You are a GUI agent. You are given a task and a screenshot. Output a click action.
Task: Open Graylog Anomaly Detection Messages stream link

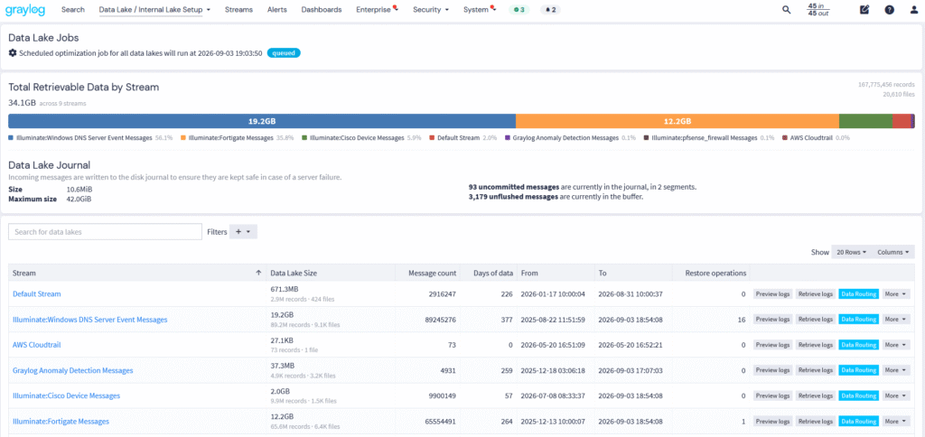point(72,370)
